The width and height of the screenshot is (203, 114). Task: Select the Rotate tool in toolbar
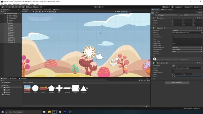(10, 7)
